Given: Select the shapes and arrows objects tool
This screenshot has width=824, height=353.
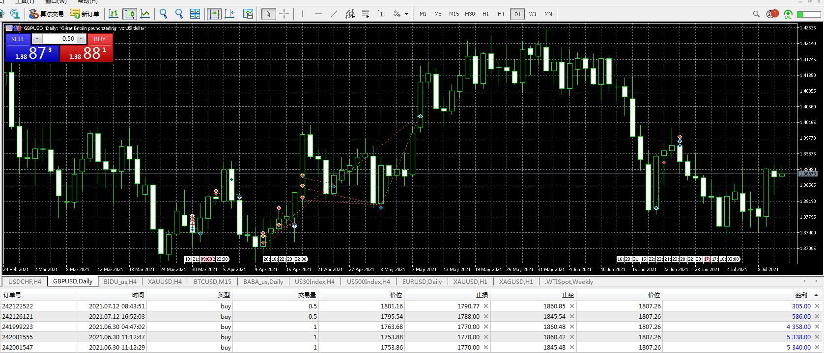Looking at the screenshot, I should (397, 14).
